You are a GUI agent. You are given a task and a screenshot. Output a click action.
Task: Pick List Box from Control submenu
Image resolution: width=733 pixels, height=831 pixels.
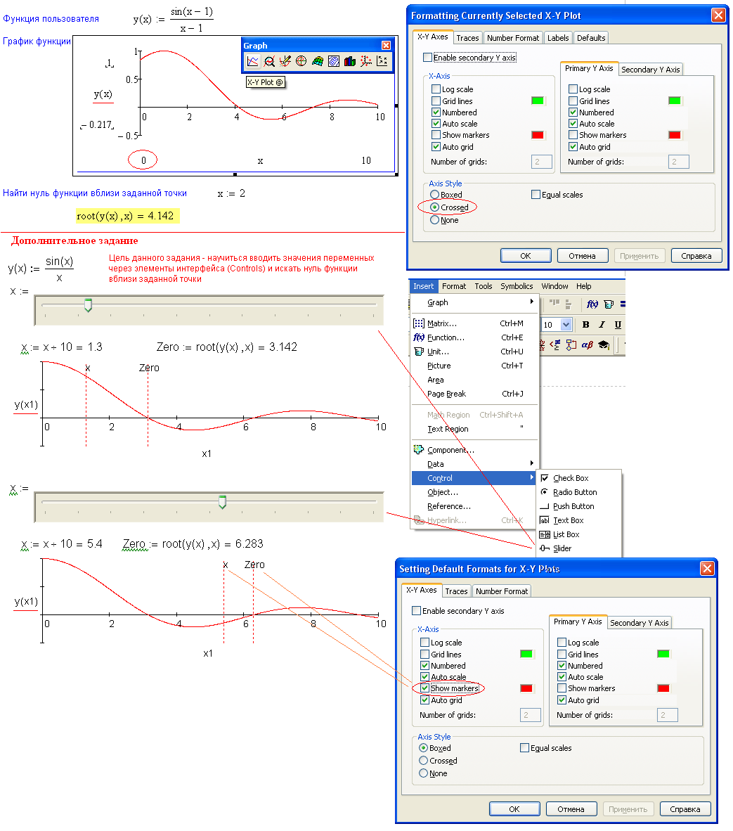tap(579, 534)
